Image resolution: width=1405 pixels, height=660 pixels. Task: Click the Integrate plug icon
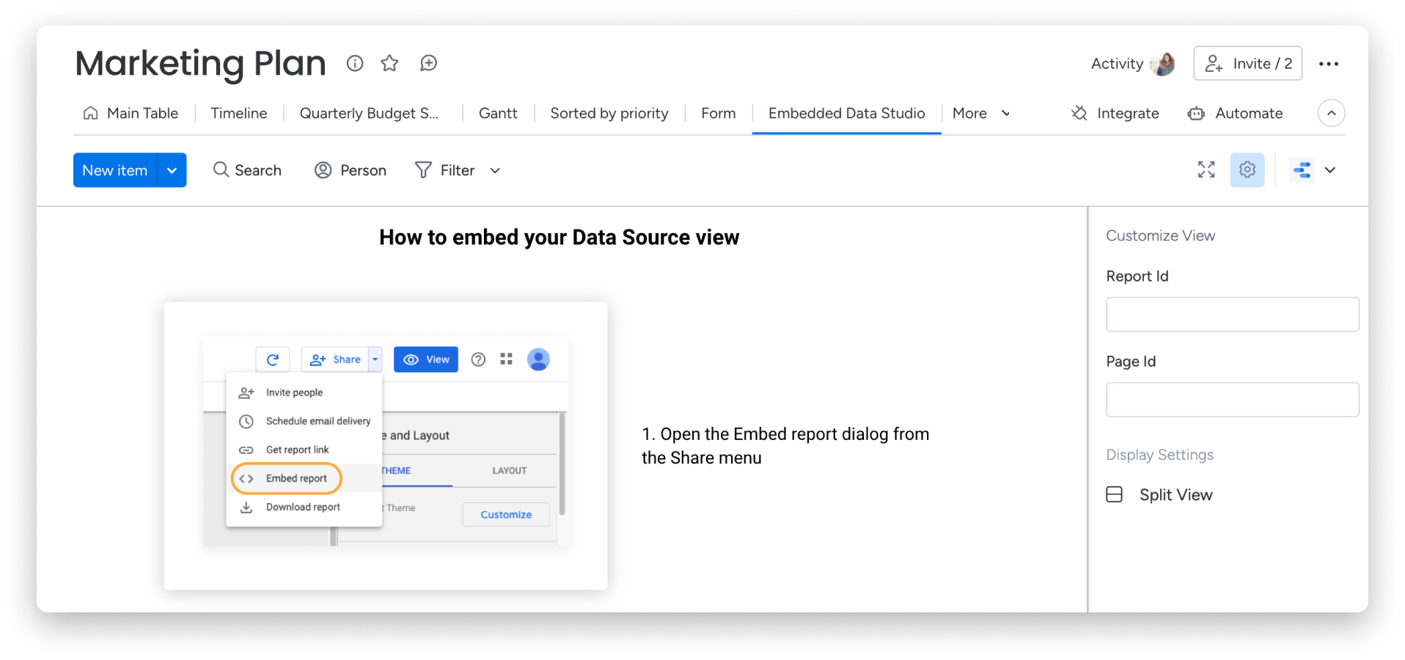pyautogui.click(x=1079, y=113)
